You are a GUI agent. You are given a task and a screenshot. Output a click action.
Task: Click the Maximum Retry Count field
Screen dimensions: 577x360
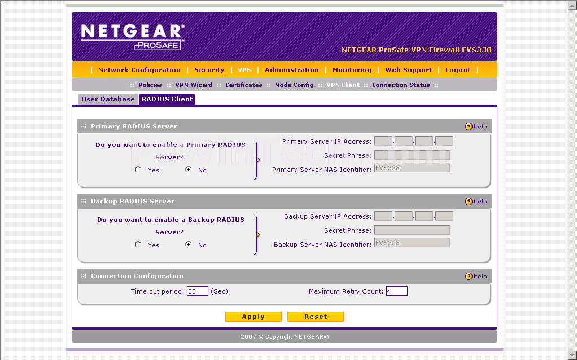397,291
